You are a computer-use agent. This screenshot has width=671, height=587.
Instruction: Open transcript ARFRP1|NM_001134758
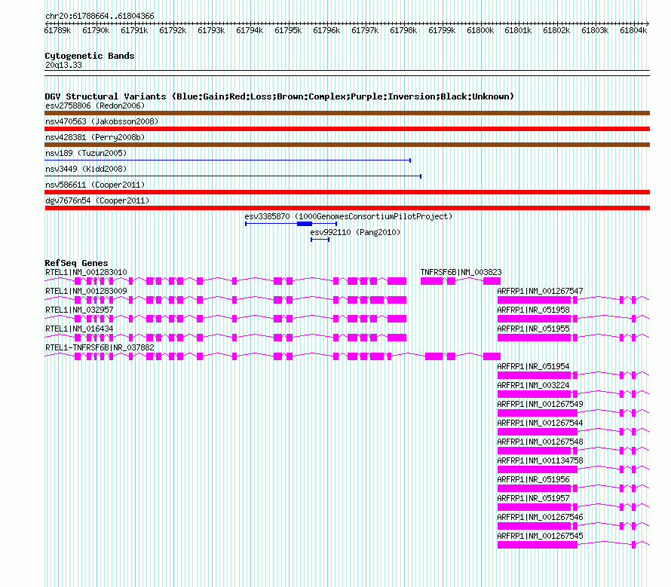(x=540, y=460)
